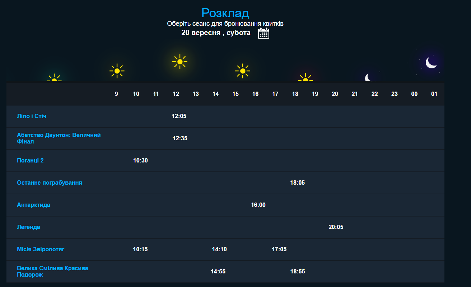The width and height of the screenshot is (471, 287).
Task: Open the movie Ліло і Стіч
Action: pyautogui.click(x=32, y=116)
